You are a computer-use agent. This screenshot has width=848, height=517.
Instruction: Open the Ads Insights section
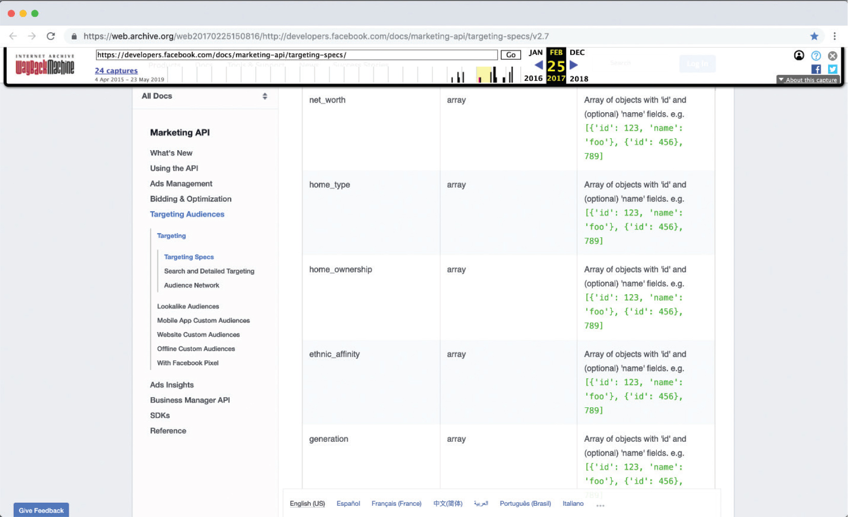172,385
